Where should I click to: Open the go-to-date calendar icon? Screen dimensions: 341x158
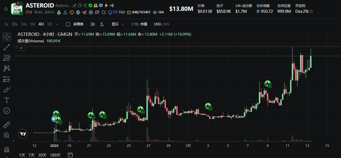tap(70, 155)
